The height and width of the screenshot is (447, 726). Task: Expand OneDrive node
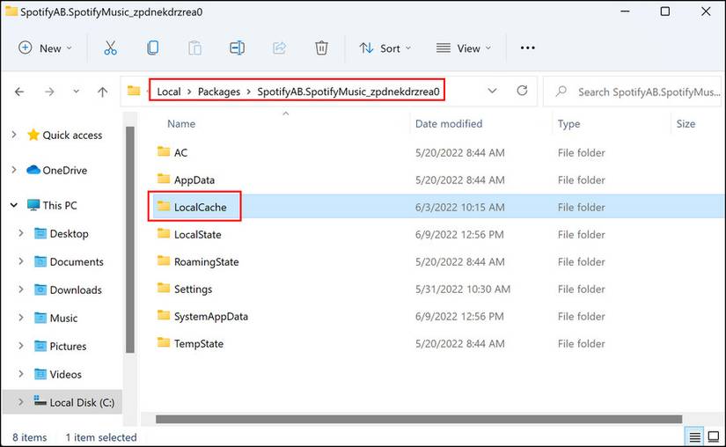click(x=14, y=170)
